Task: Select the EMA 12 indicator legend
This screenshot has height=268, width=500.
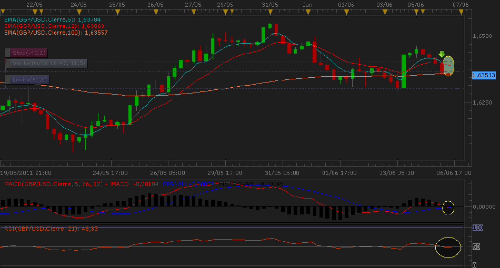Action: point(54,26)
